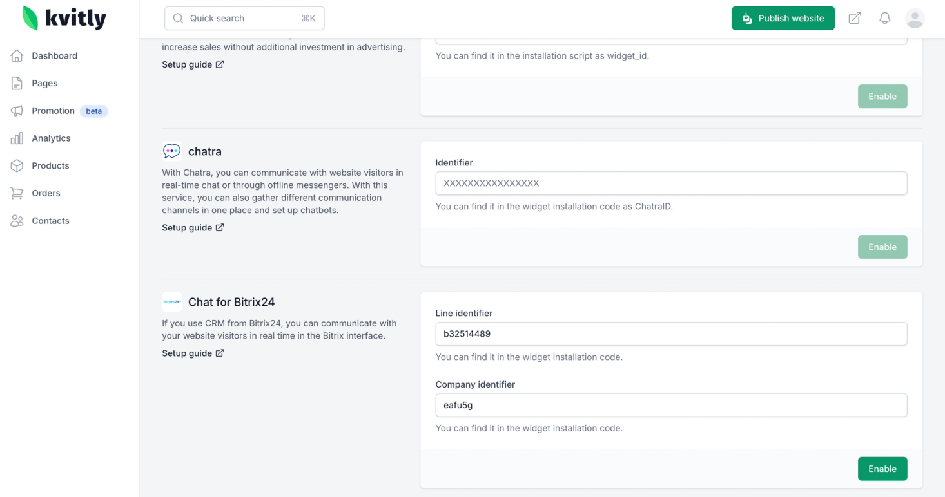Viewport: 945px width, 497px height.
Task: Click the chatra Identifier input field
Action: point(671,183)
